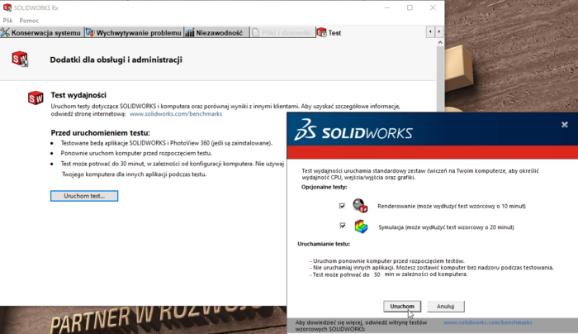Viewport: 578px width, 334px height.
Task: Click the Test tab stopwatch icon
Action: (322, 32)
